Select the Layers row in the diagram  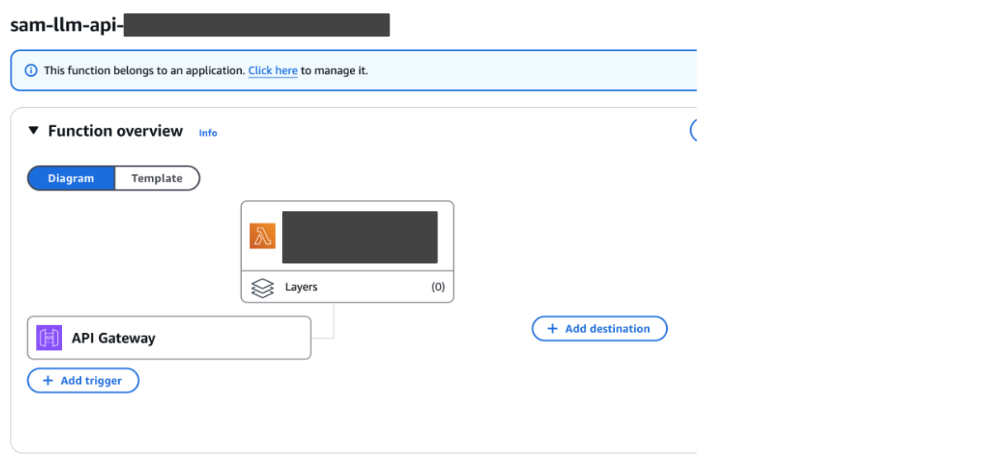pyautogui.click(x=347, y=287)
